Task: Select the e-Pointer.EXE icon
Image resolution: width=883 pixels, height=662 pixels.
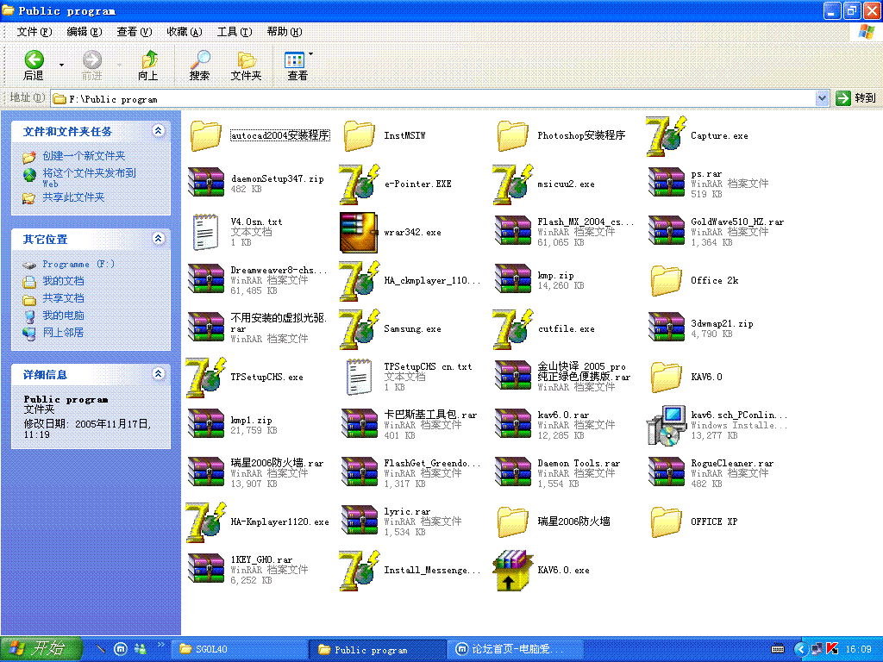Action: pyautogui.click(x=360, y=184)
